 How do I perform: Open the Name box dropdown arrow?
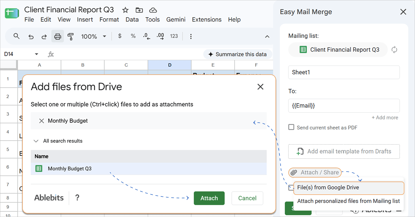(36, 54)
